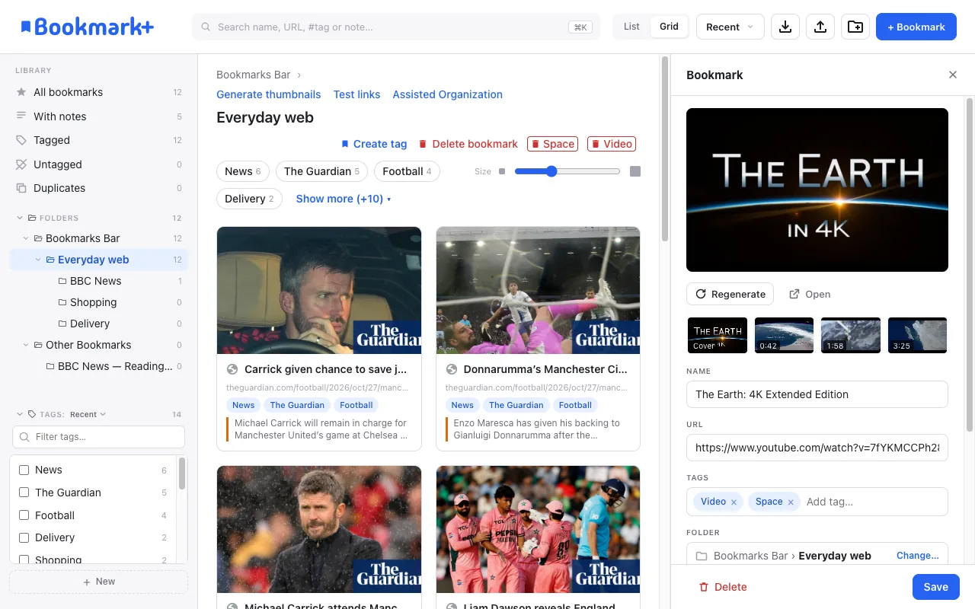Filter by the News tag pill
Viewport: 975px width, 609px height.
[x=243, y=171]
